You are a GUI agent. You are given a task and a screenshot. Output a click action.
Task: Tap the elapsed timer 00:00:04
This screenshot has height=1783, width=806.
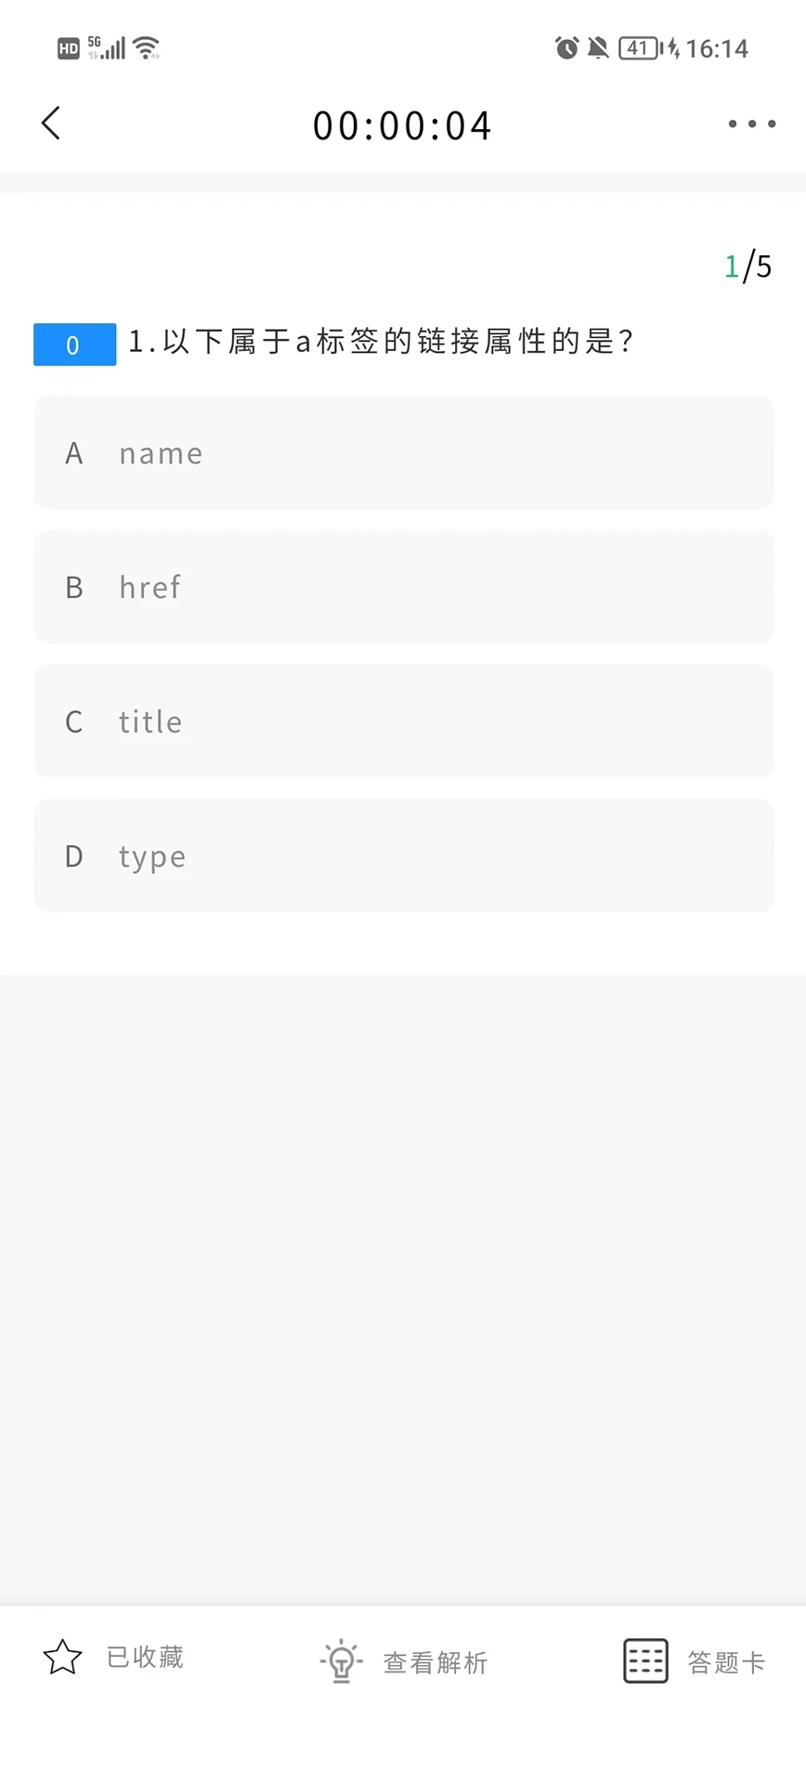pyautogui.click(x=402, y=126)
